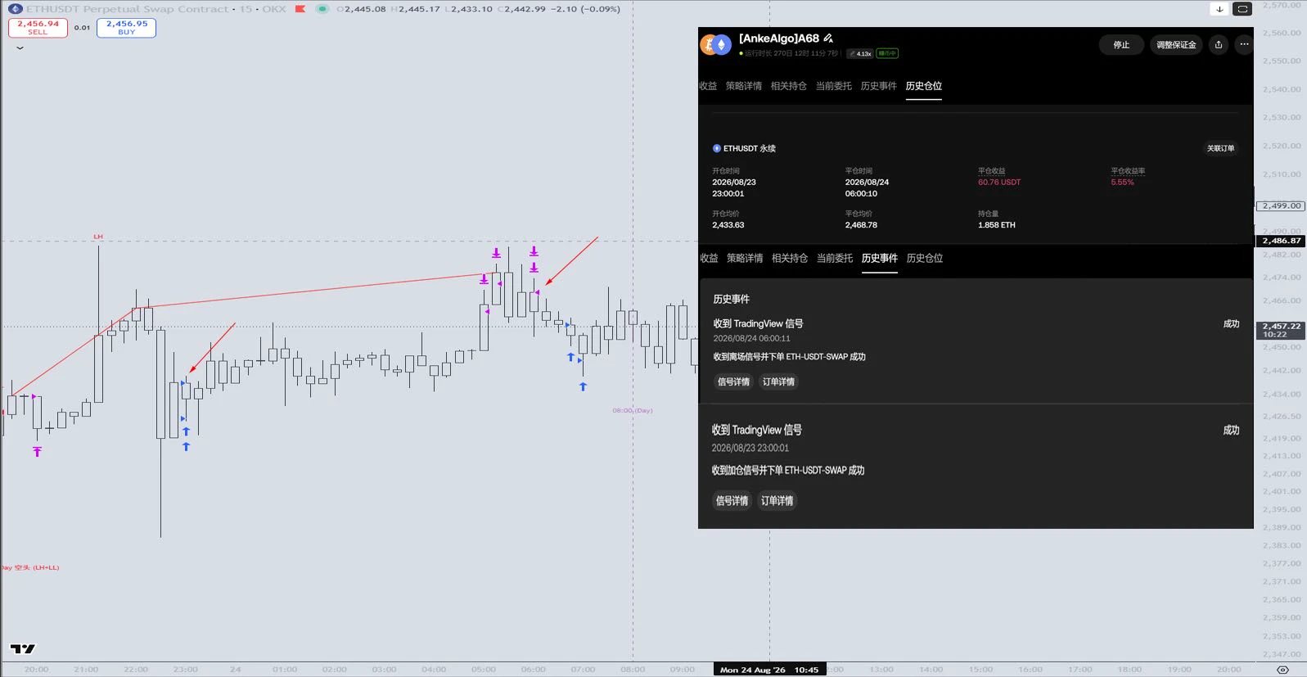
Task: Open 订单详情 for the 06:00:11 event
Action: 778,382
